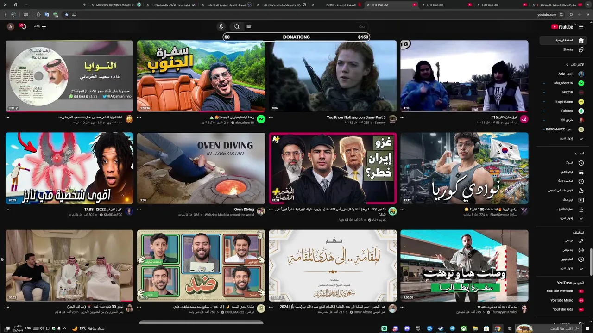The width and height of the screenshot is (593, 333).
Task: Play the TABS 2022 video thumbnail
Action: click(69, 168)
